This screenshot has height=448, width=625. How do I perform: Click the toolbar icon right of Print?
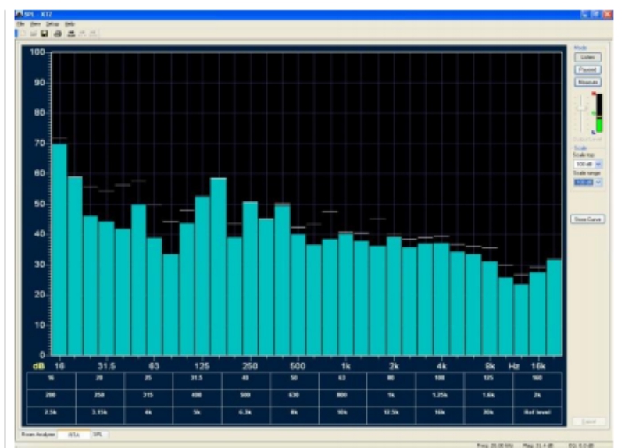70,34
